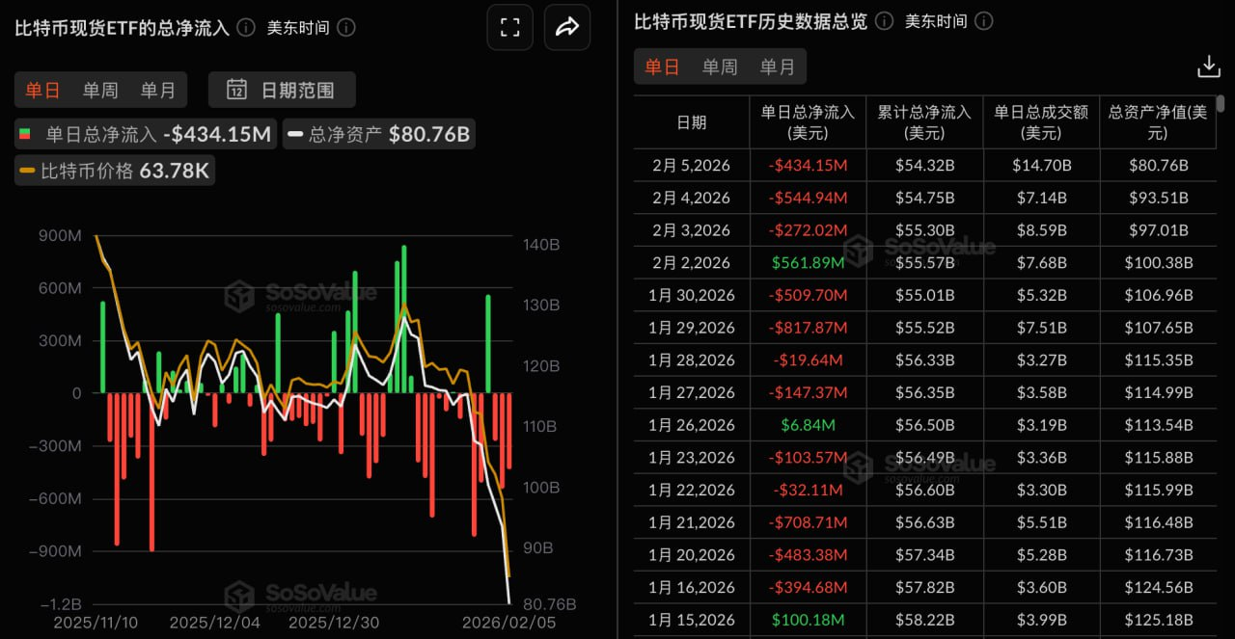Screen dimensions: 1235x639
Task: Click the download data icon
Action: [x=1208, y=67]
